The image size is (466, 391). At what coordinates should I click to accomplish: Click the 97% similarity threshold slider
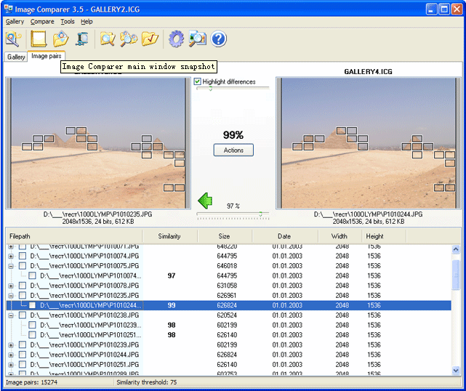point(233,214)
